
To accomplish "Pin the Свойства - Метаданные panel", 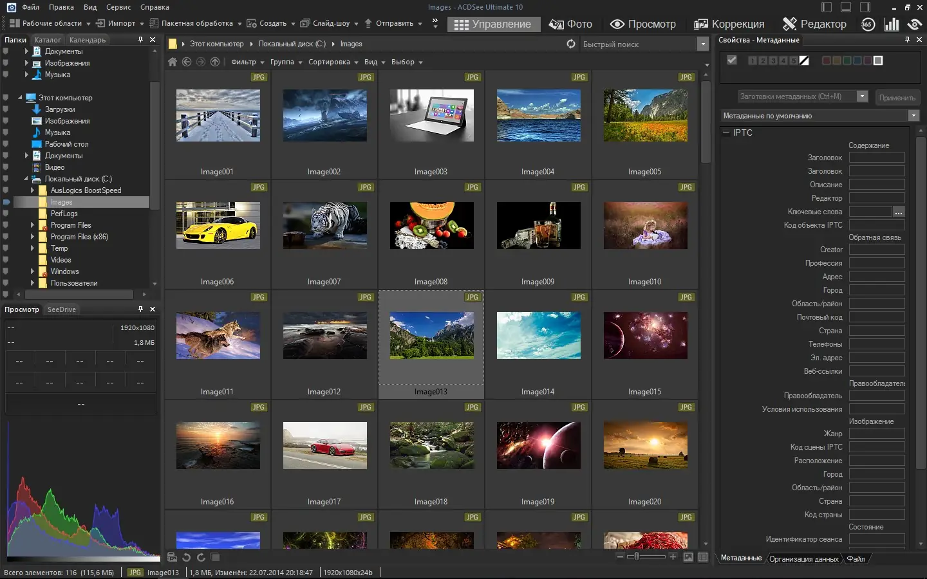I will [907, 40].
